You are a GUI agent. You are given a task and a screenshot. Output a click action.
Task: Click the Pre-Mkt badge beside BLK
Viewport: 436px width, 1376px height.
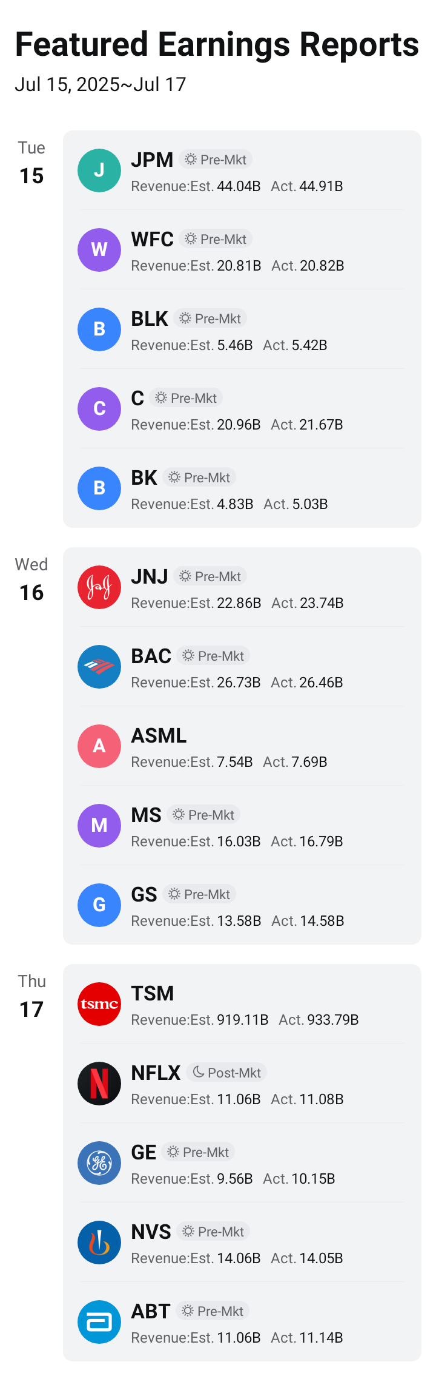[210, 319]
